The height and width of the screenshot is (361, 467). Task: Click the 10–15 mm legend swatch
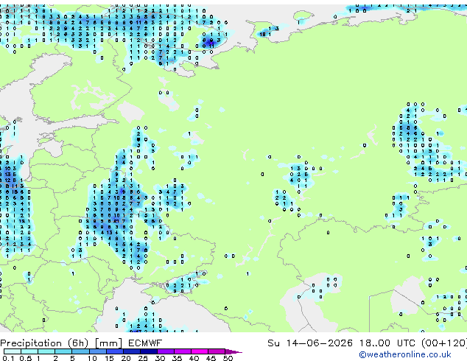pos(97,351)
